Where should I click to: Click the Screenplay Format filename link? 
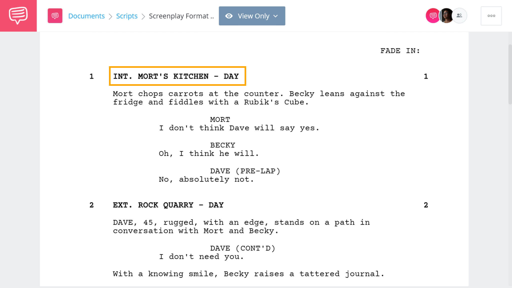point(181,16)
